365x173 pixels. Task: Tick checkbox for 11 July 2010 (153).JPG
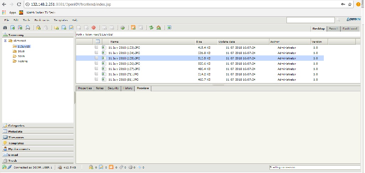click(96, 47)
